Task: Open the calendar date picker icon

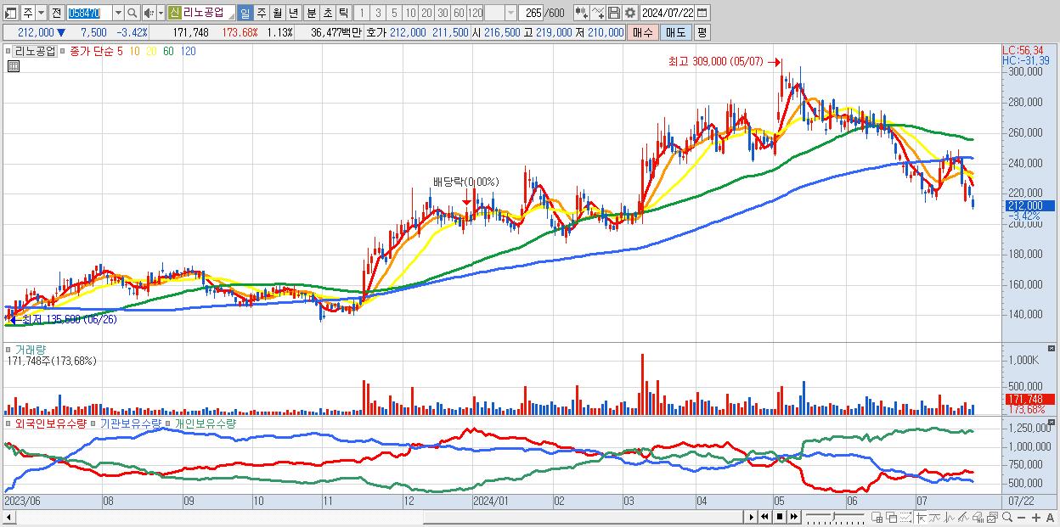Action: click(x=702, y=13)
